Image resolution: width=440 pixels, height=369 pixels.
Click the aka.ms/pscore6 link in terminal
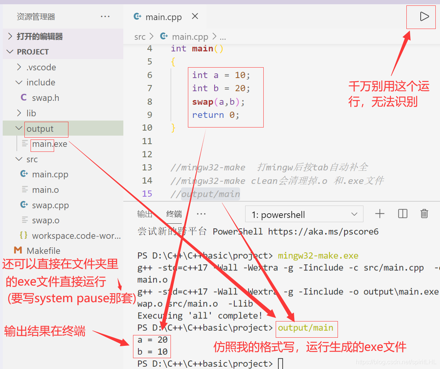click(x=323, y=231)
